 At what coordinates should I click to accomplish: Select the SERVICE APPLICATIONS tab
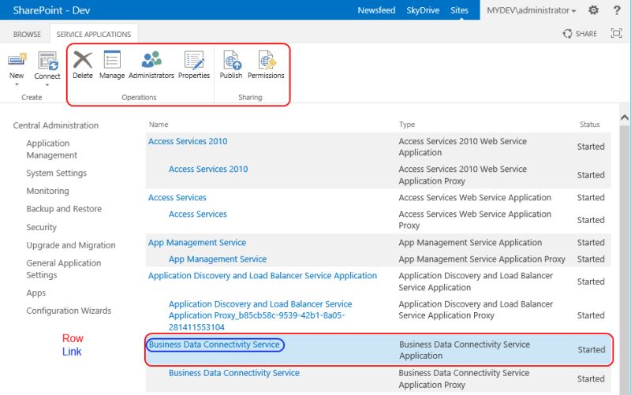point(93,34)
